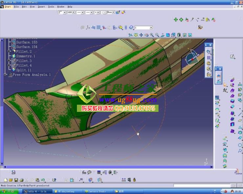This screenshot has width=243, height=194.
Task: Click the Zoom Out magnifier
Action: click(x=157, y=35)
